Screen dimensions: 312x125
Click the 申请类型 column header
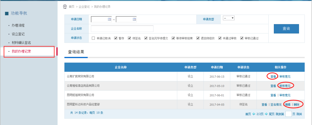190,67
